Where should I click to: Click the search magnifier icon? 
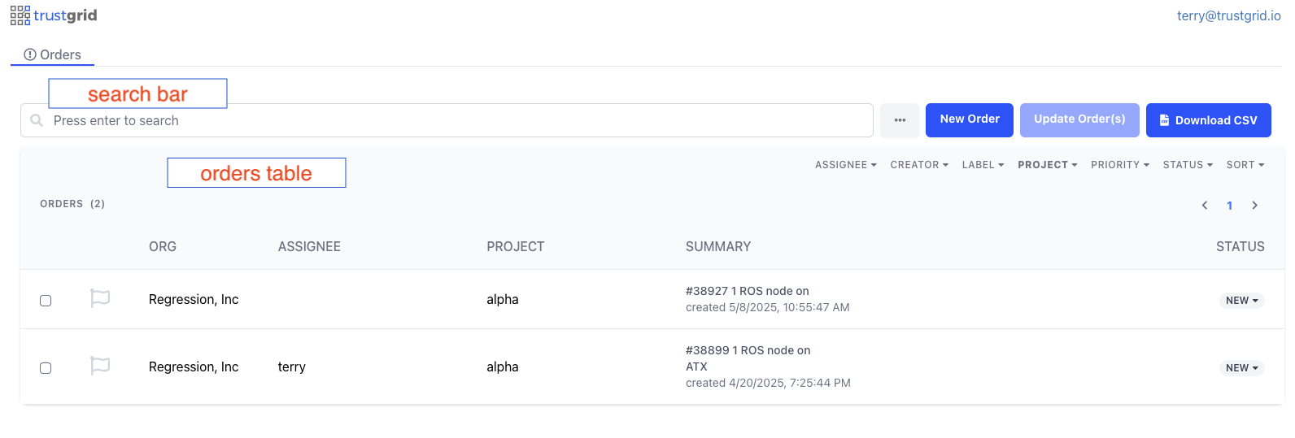pos(37,120)
